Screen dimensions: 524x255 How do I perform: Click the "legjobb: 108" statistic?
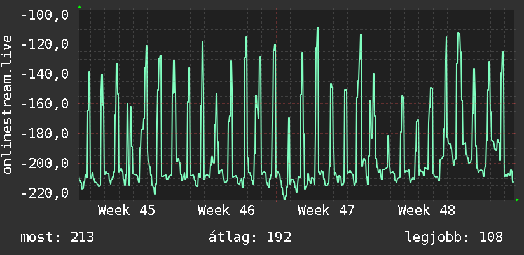454,237
